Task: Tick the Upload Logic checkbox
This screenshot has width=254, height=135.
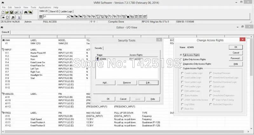Action: 211,87
